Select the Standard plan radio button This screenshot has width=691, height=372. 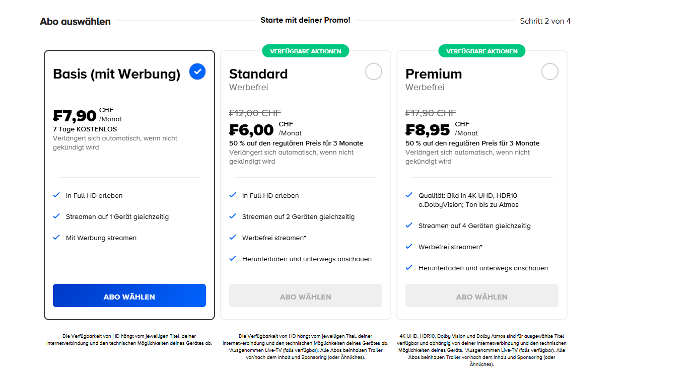pos(373,72)
